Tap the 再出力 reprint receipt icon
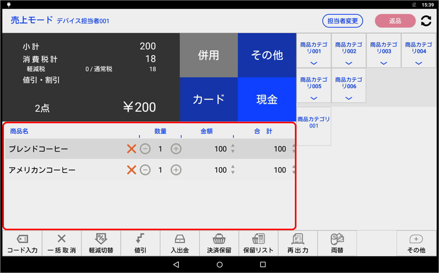The height and width of the screenshot is (273, 439). (x=298, y=243)
